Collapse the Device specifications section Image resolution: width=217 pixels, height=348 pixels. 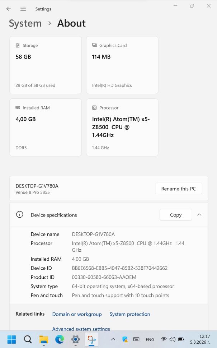tap(199, 215)
